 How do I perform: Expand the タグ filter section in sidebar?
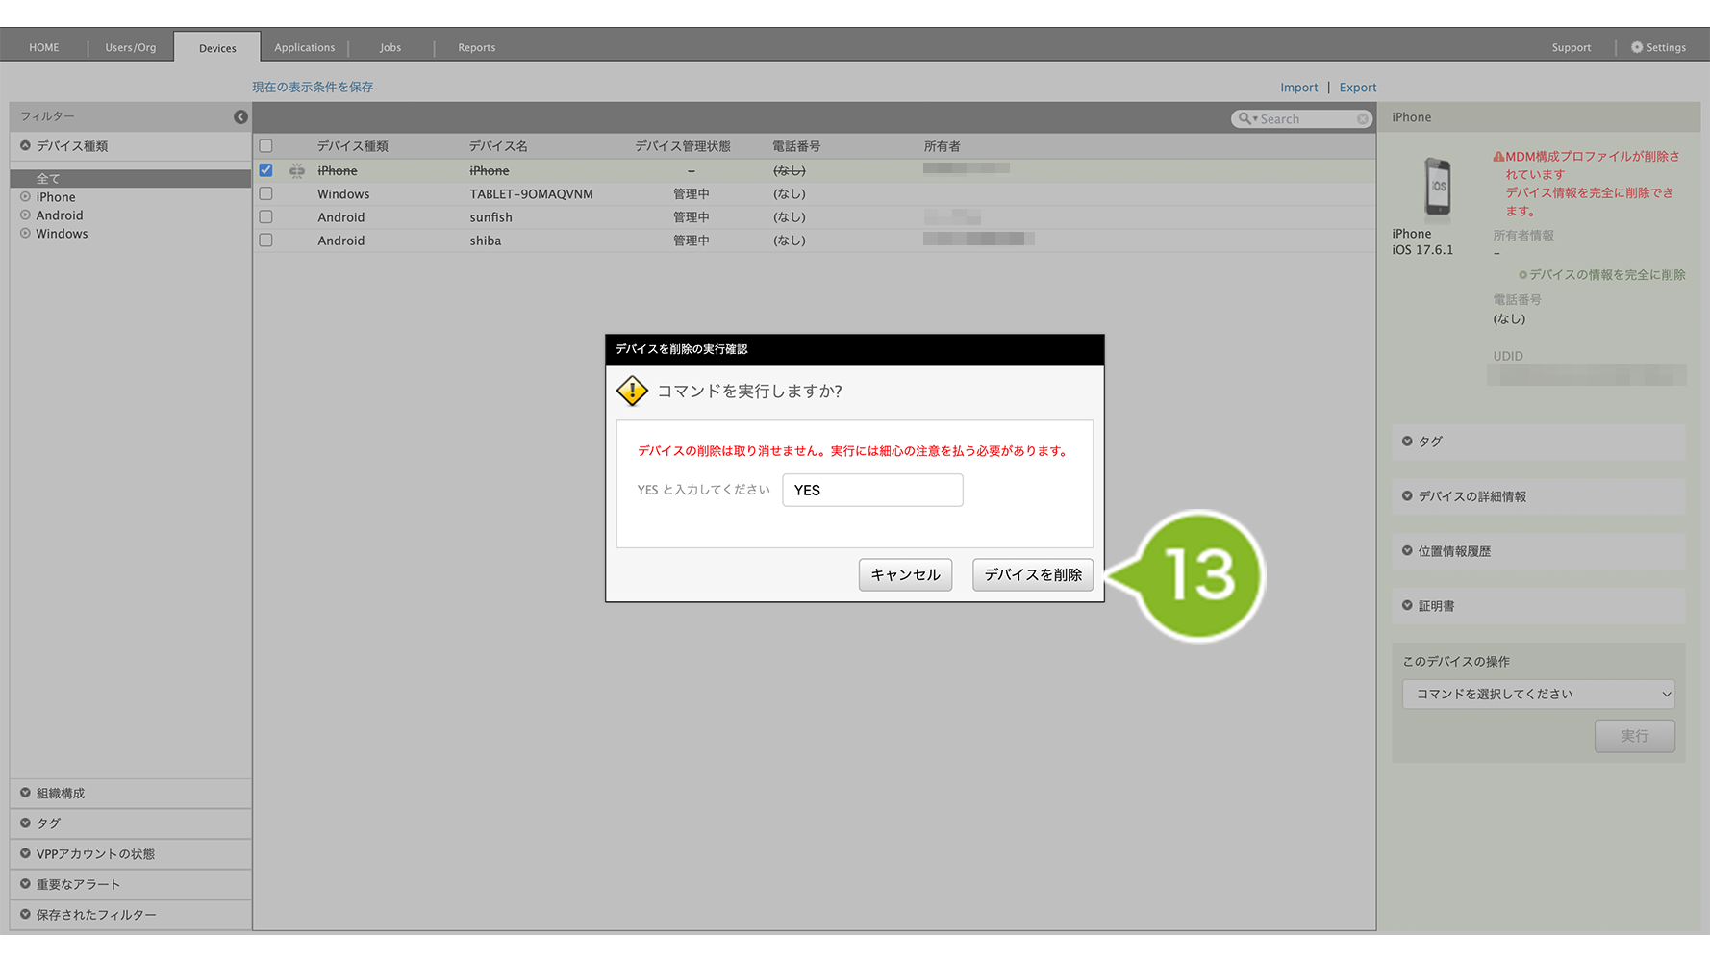[131, 823]
